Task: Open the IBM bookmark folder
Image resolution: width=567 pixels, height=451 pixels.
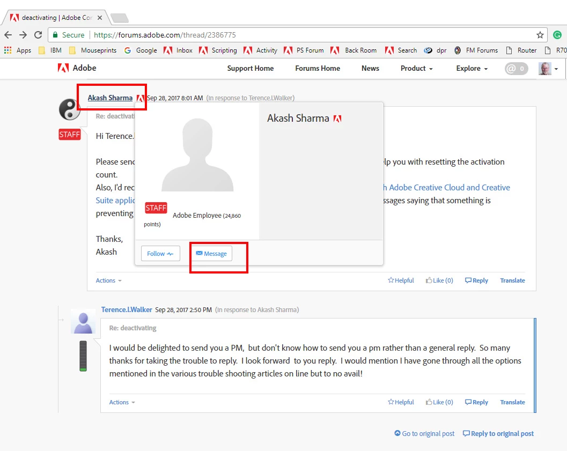Action: point(50,50)
